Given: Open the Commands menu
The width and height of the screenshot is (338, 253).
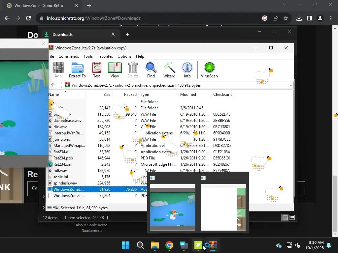Looking at the screenshot, I should coord(69,56).
